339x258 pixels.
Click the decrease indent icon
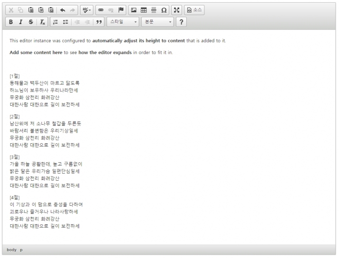(x=77, y=22)
